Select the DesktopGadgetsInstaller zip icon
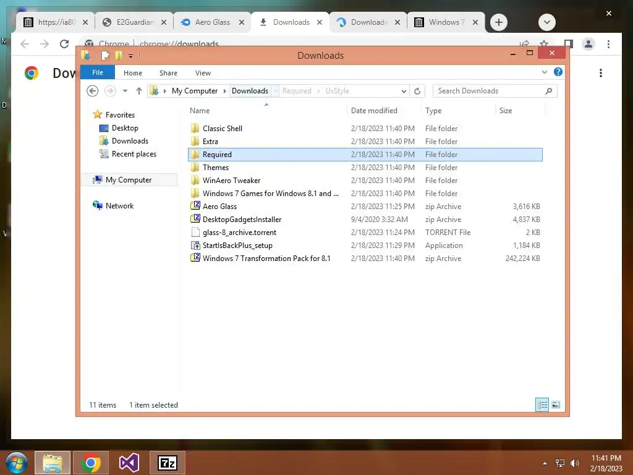Screen dimensions: 633x475 coord(195,219)
